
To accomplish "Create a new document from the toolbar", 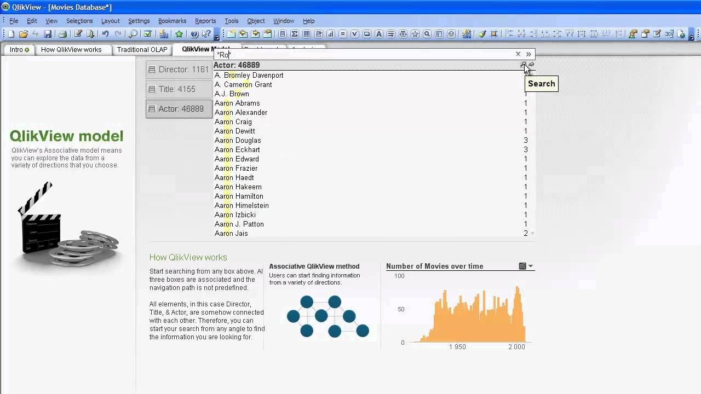I will pyautogui.click(x=11, y=34).
